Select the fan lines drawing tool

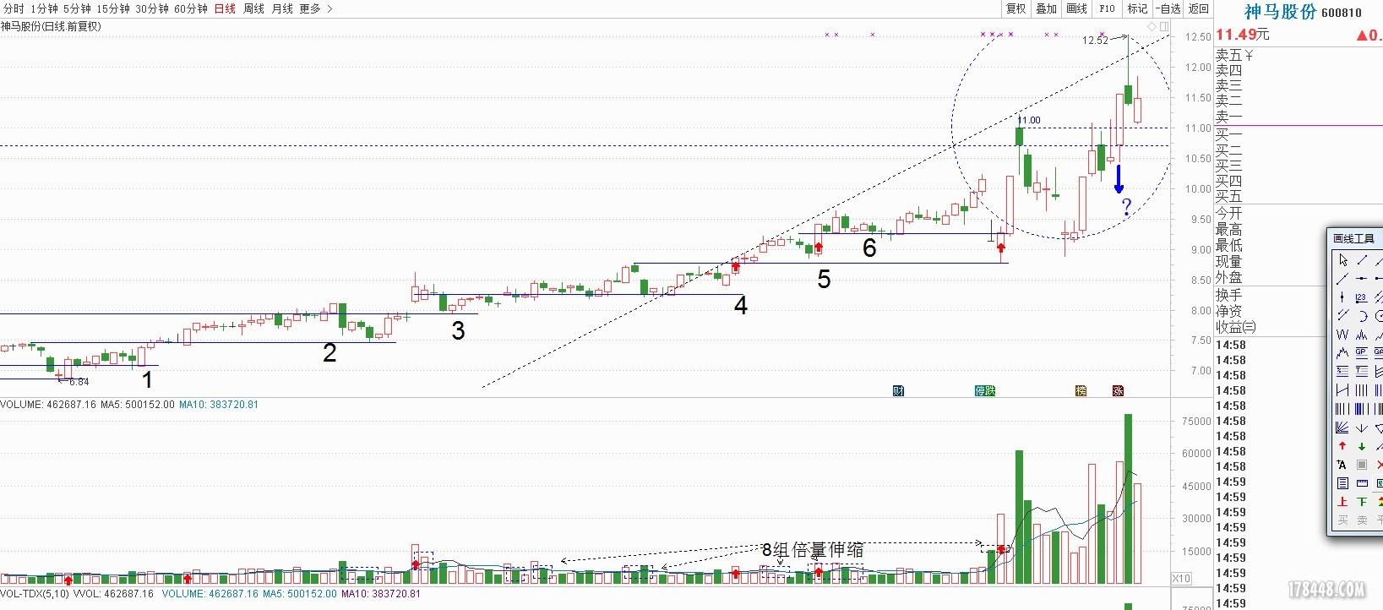coord(1342,427)
